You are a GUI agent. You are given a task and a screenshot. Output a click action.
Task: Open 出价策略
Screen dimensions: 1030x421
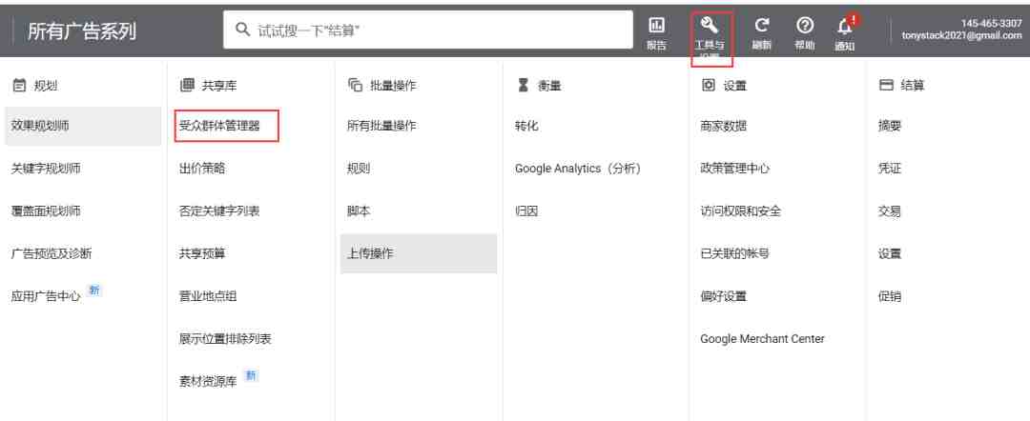tap(202, 169)
